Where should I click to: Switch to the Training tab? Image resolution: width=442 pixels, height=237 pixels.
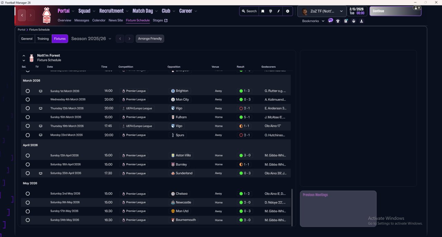[x=43, y=39]
